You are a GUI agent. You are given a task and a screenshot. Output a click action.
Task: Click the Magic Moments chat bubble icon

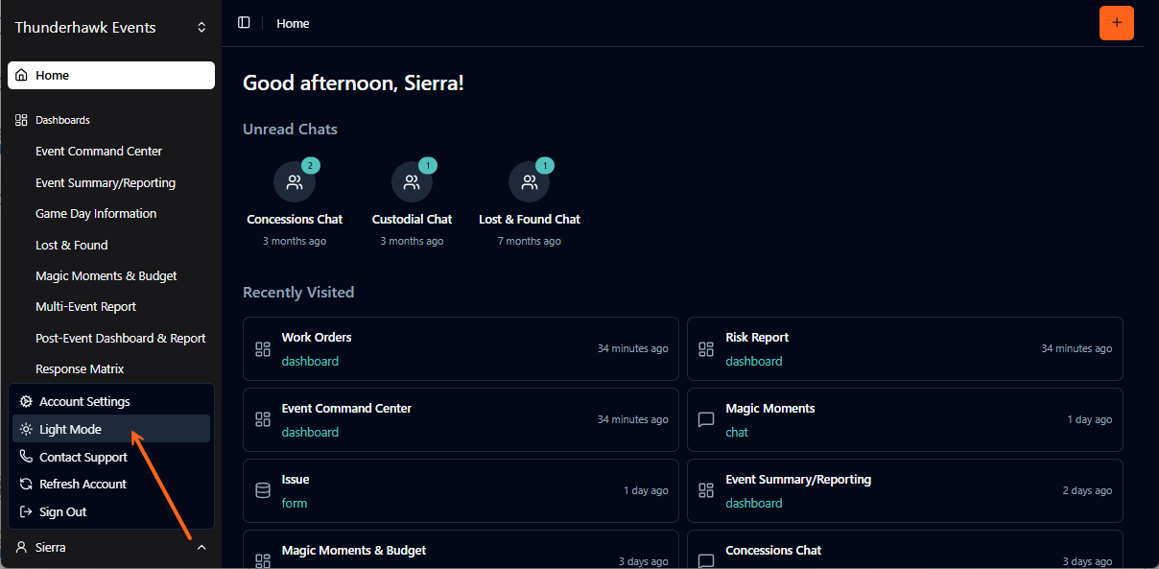point(706,420)
